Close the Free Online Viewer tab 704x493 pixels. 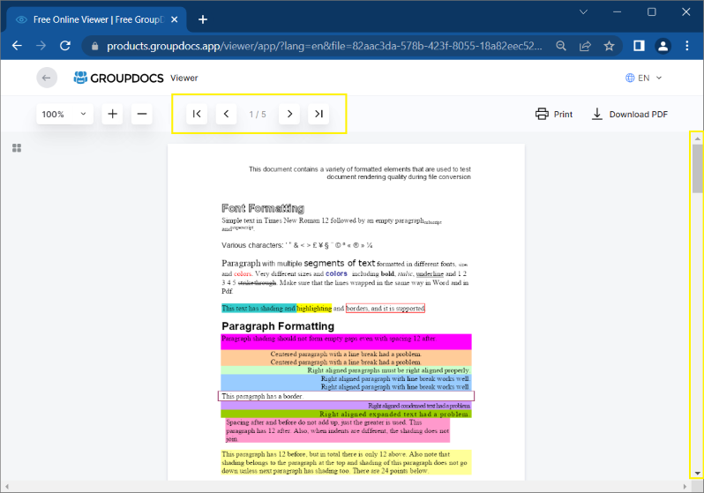(175, 19)
